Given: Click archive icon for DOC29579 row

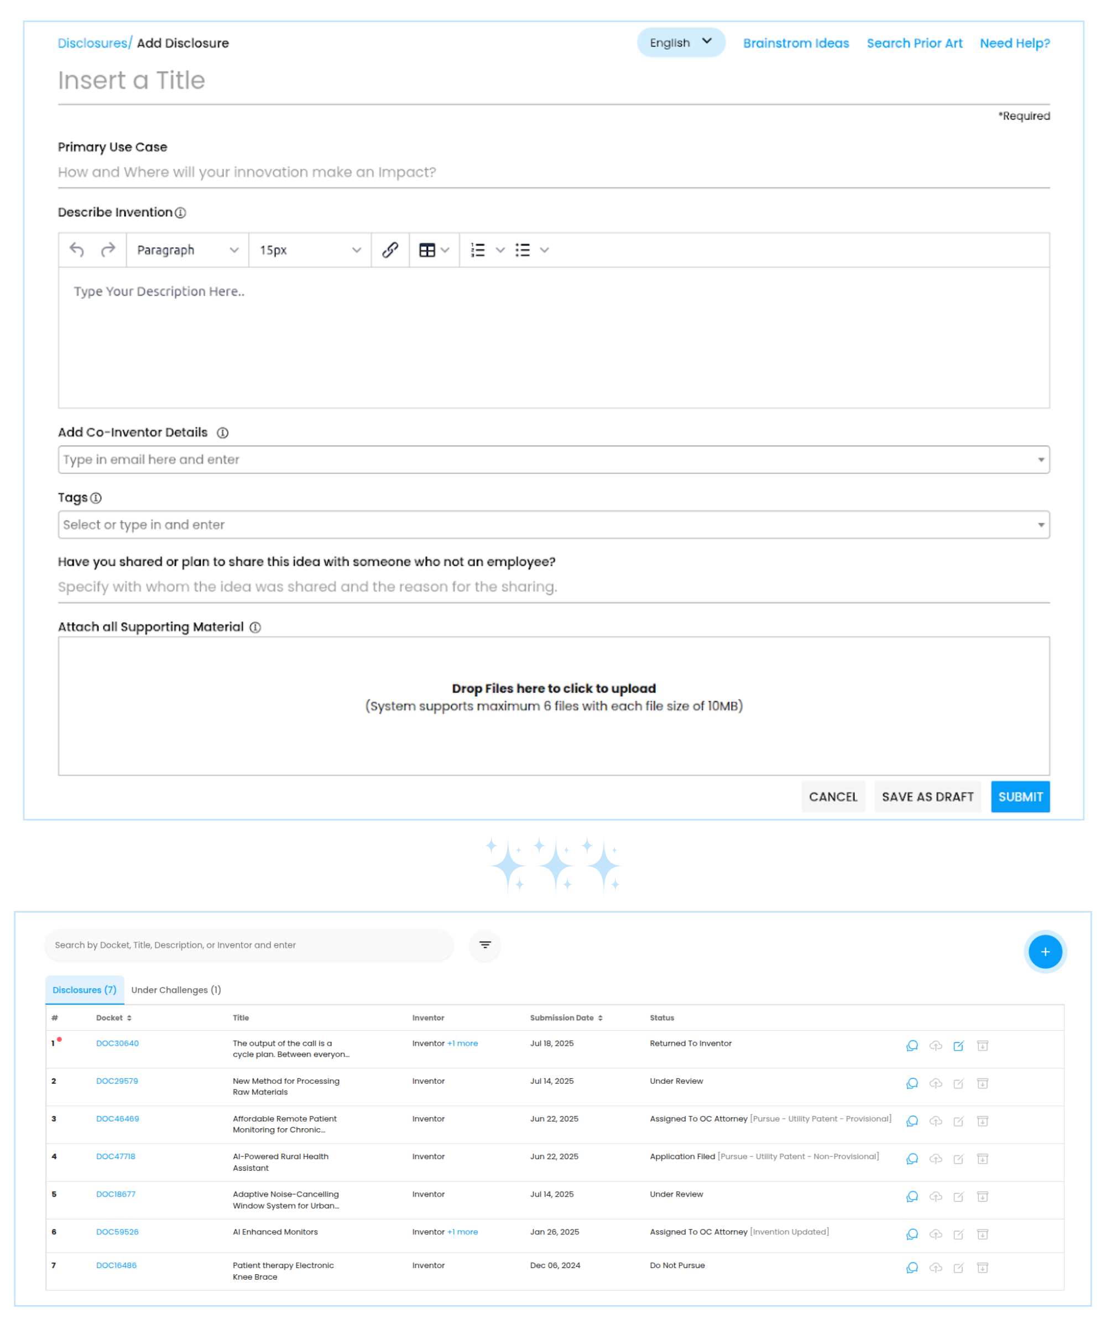Looking at the screenshot, I should (x=982, y=1083).
